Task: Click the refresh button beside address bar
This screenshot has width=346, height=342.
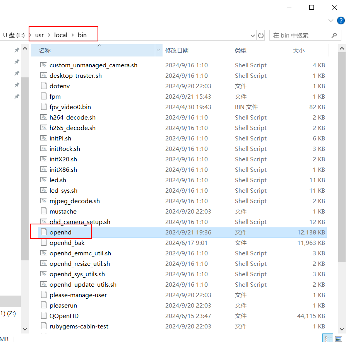Action: pos(260,35)
